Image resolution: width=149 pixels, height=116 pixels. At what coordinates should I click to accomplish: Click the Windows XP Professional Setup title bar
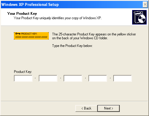72,4
